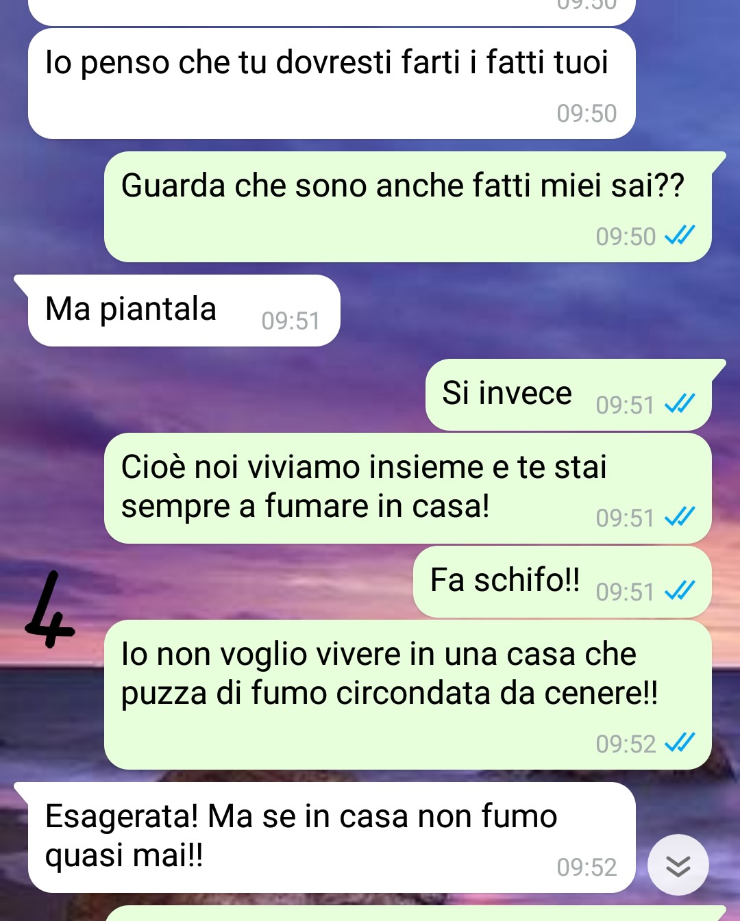Tap the 09:51 timestamp on "Ma piantala"
The height and width of the screenshot is (921, 740).
(x=291, y=320)
